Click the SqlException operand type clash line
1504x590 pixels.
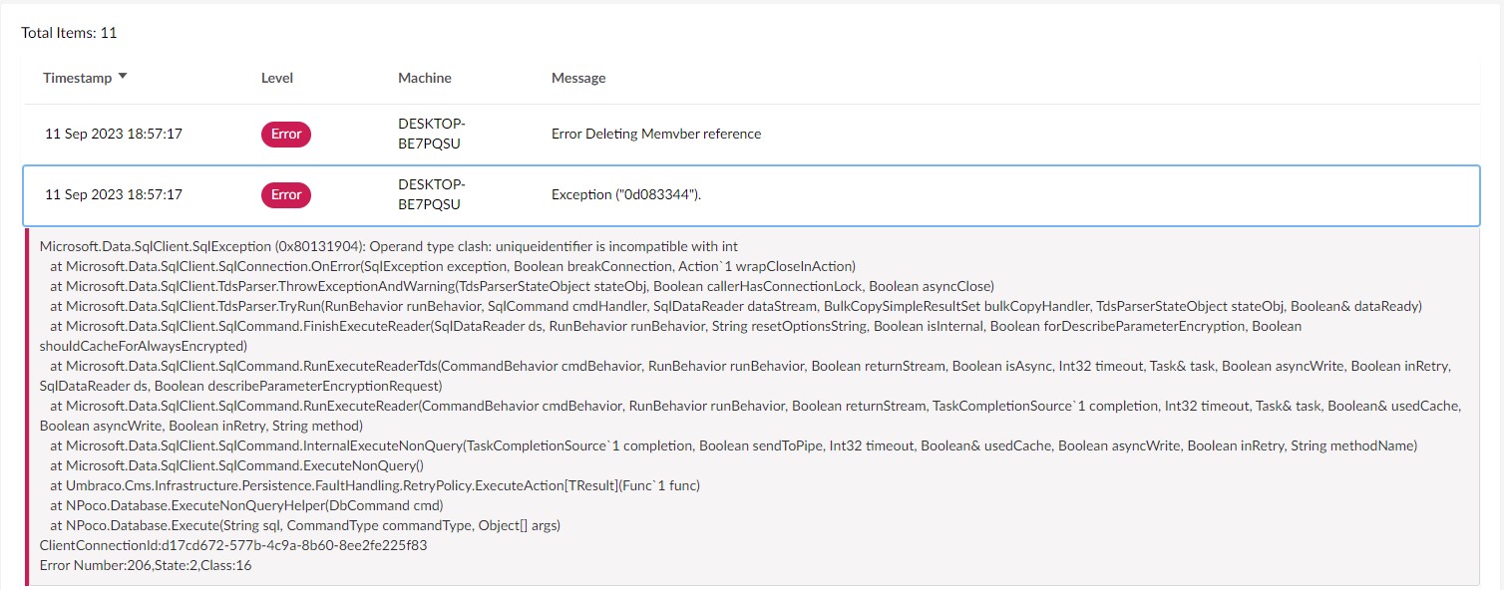click(x=389, y=246)
